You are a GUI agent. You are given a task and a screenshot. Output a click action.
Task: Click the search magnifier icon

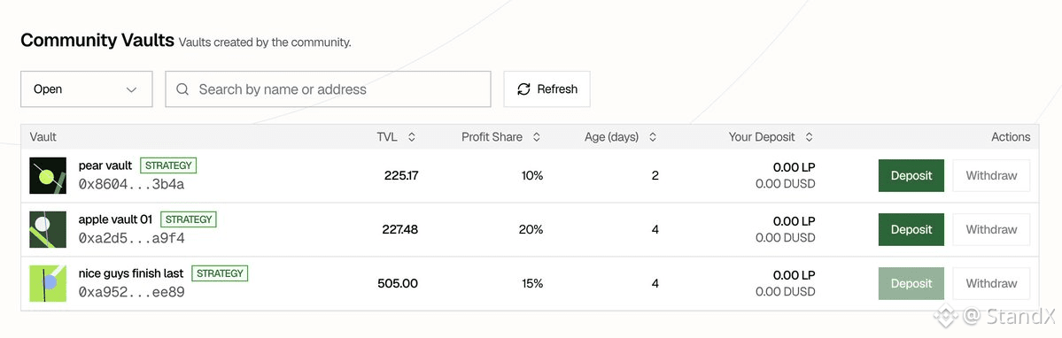click(x=182, y=89)
